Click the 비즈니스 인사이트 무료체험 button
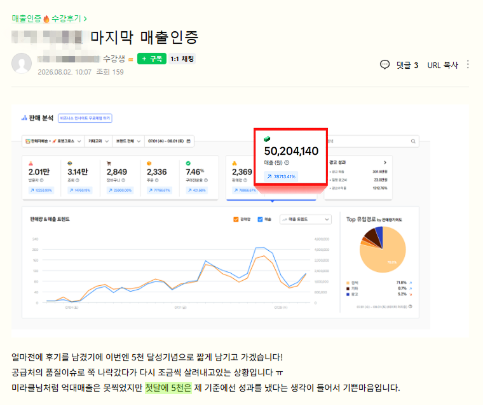 click(x=85, y=118)
